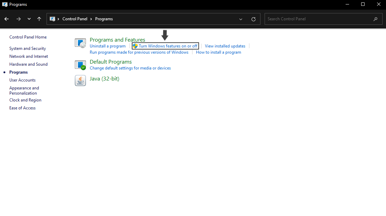Refresh the Programs page
The height and width of the screenshot is (216, 386).
[x=254, y=19]
